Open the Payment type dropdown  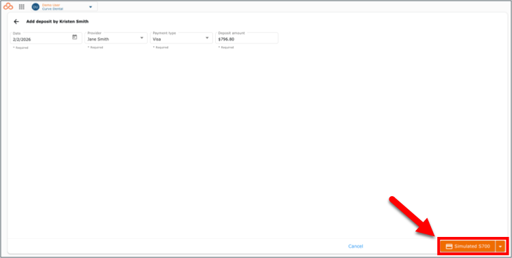[181, 38]
